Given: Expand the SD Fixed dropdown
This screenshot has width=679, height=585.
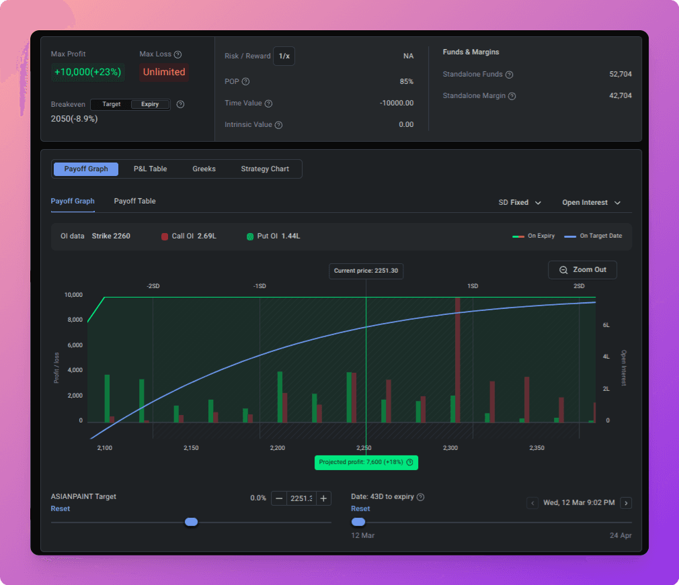Looking at the screenshot, I should (x=520, y=203).
